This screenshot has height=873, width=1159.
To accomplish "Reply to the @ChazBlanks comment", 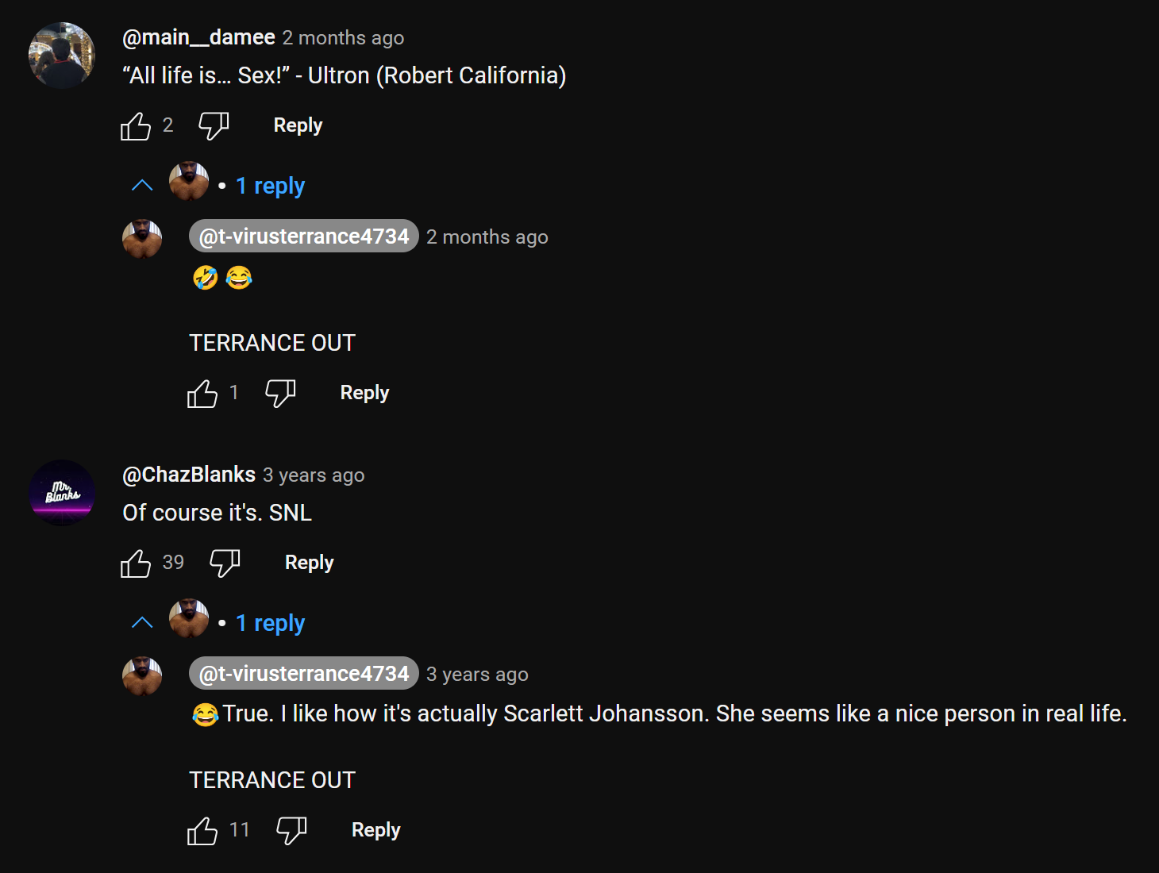I will (309, 563).
